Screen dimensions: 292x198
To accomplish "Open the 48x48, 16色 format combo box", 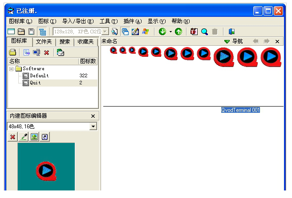I will click(x=52, y=127).
